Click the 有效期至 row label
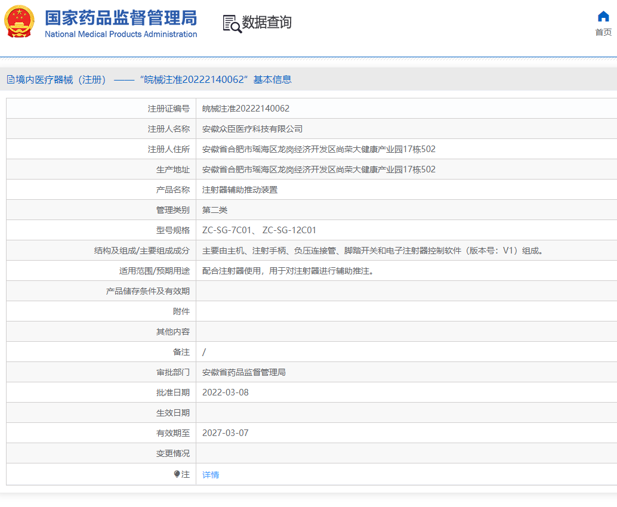 (x=173, y=433)
